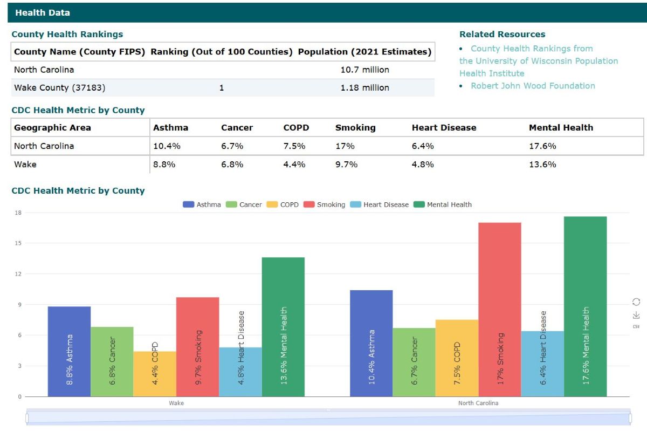Open the County Health Rankings resource link

coord(532,49)
